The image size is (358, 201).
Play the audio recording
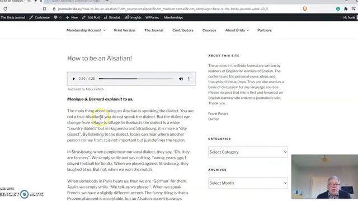[x=73, y=79]
